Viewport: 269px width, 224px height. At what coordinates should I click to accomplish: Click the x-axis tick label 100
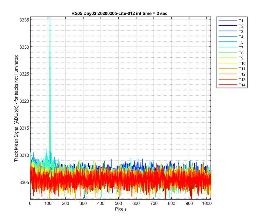pyautogui.click(x=48, y=203)
